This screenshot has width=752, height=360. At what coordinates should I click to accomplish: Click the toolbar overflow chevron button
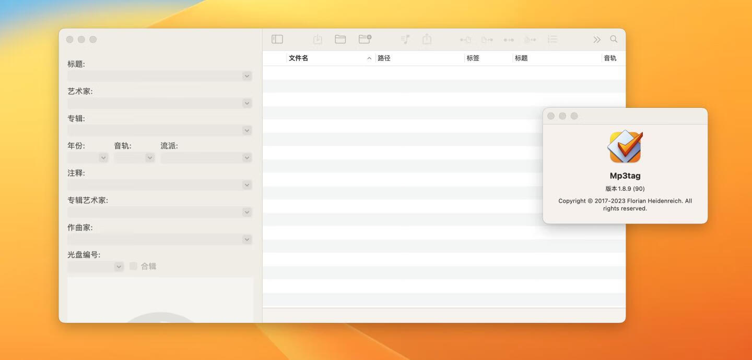596,39
